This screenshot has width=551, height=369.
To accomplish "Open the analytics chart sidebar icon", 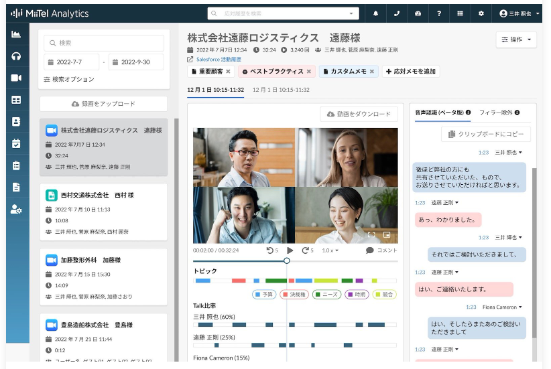I will 16,34.
